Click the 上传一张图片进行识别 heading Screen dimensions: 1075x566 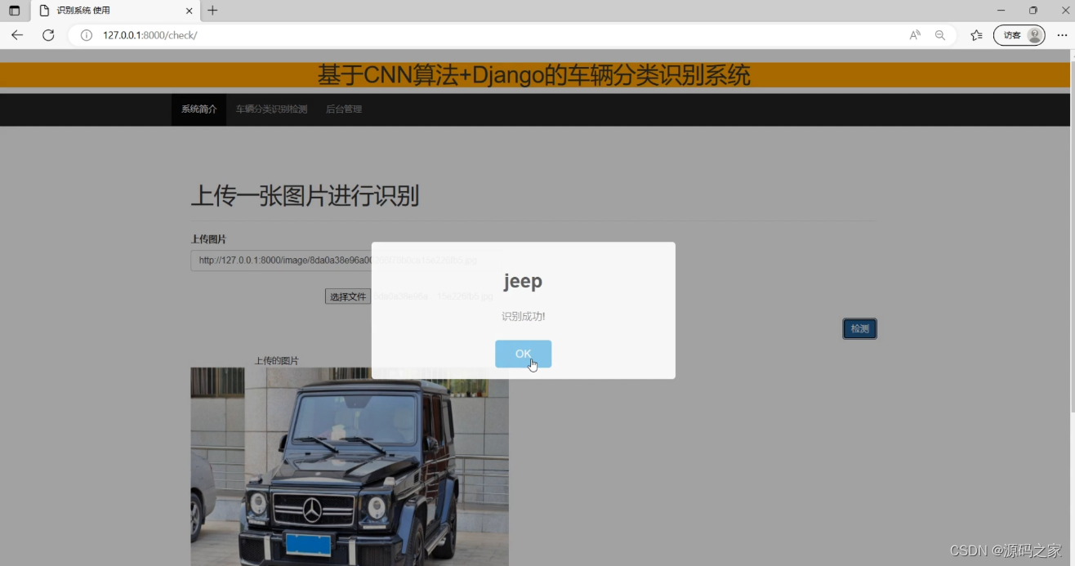pyautogui.click(x=305, y=196)
